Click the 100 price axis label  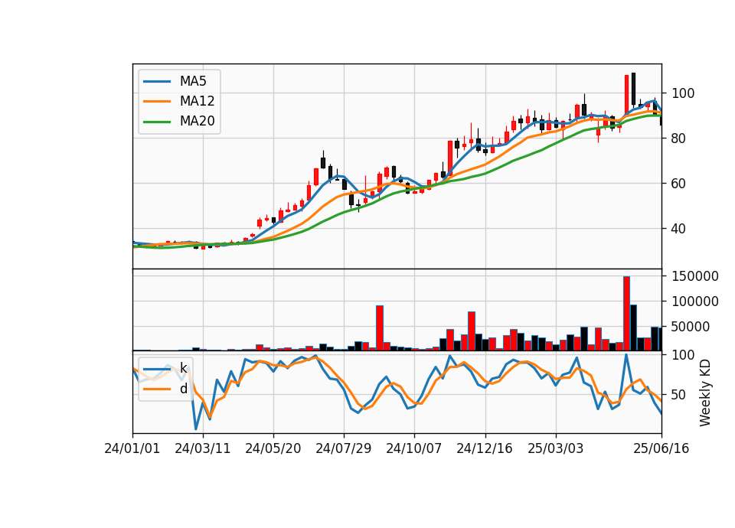pyautogui.click(x=683, y=93)
